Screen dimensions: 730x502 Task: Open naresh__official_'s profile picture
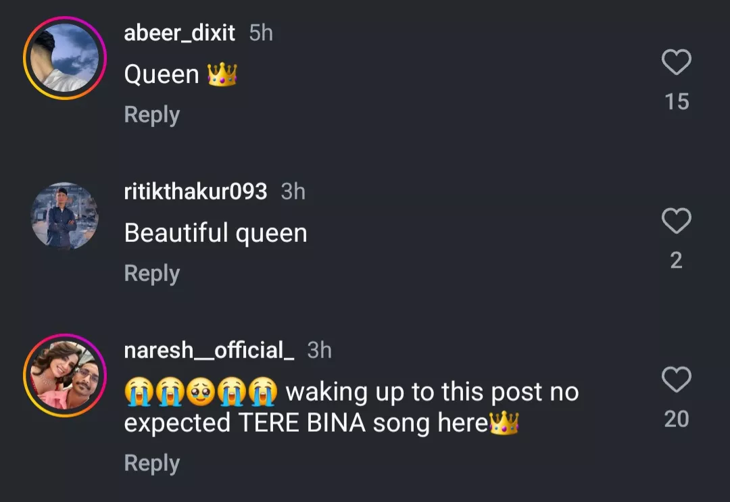point(65,376)
